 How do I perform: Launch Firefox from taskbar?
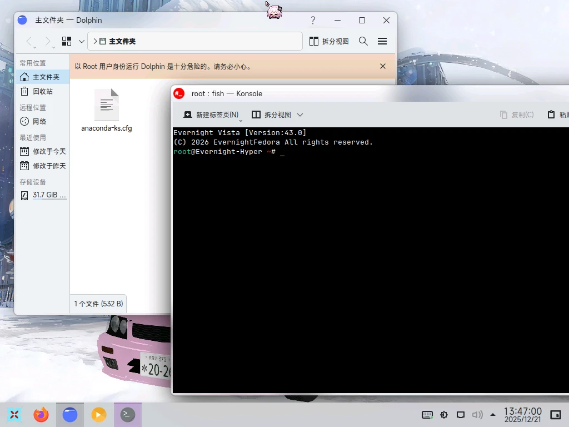41,415
